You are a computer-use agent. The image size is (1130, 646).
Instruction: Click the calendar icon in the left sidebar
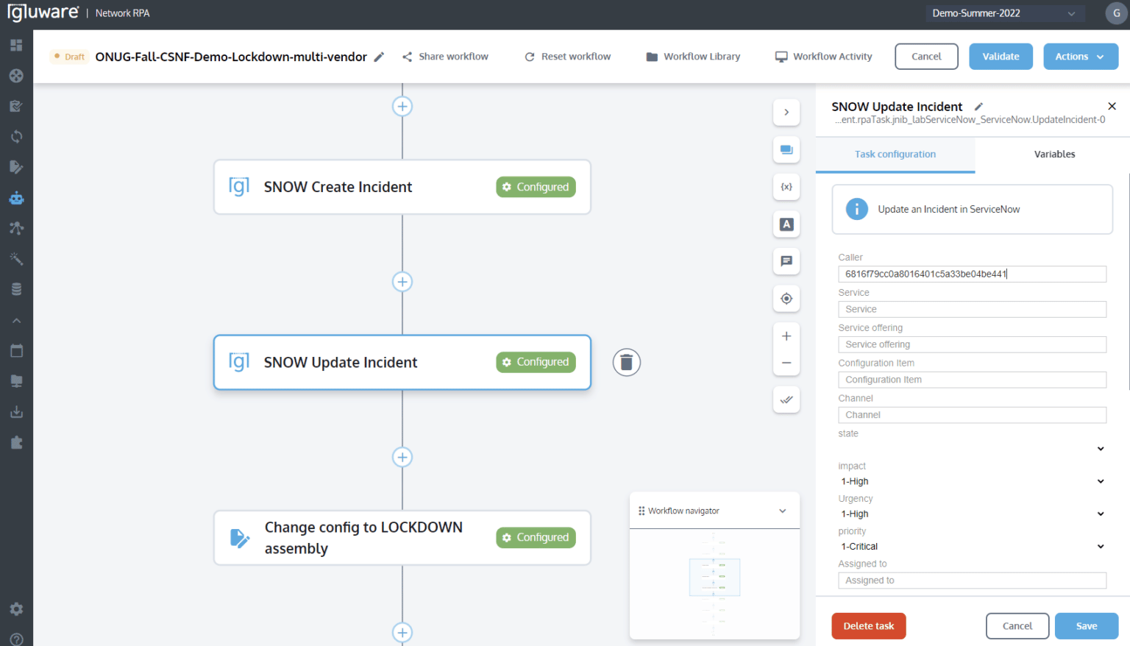click(16, 350)
